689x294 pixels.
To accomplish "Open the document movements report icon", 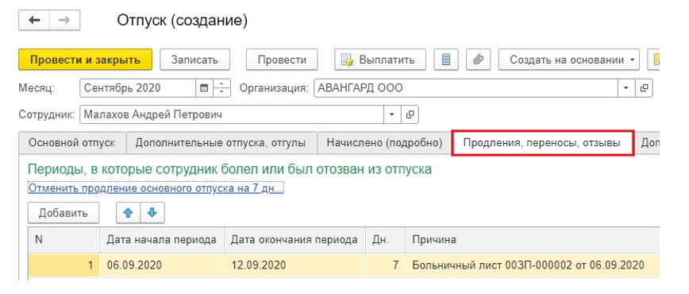I will [445, 60].
